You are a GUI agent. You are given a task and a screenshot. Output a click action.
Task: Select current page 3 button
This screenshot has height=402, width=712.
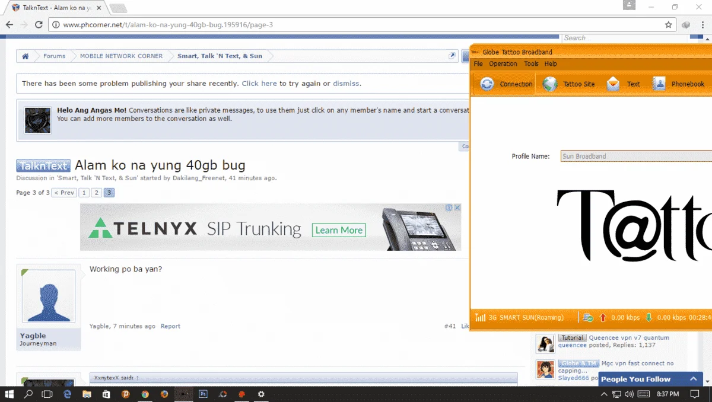tap(110, 193)
